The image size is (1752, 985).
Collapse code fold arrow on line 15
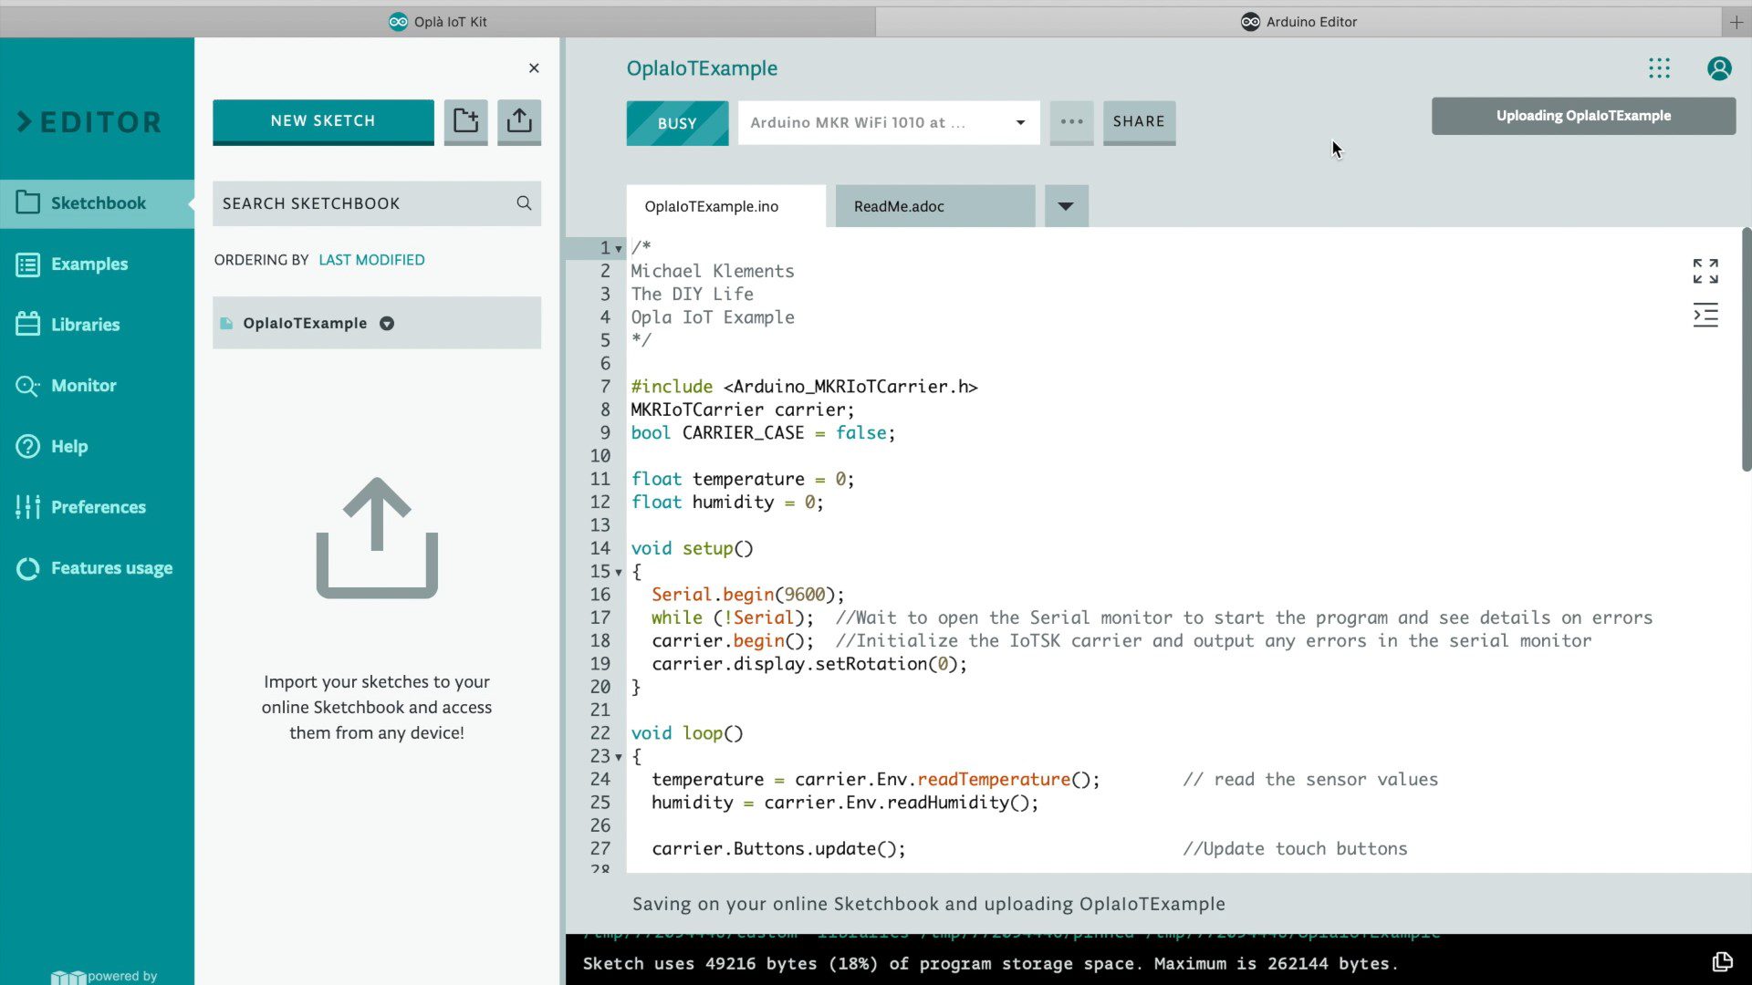point(619,573)
